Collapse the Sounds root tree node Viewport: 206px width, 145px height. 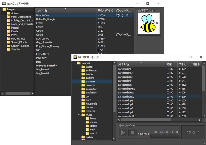point(74,63)
